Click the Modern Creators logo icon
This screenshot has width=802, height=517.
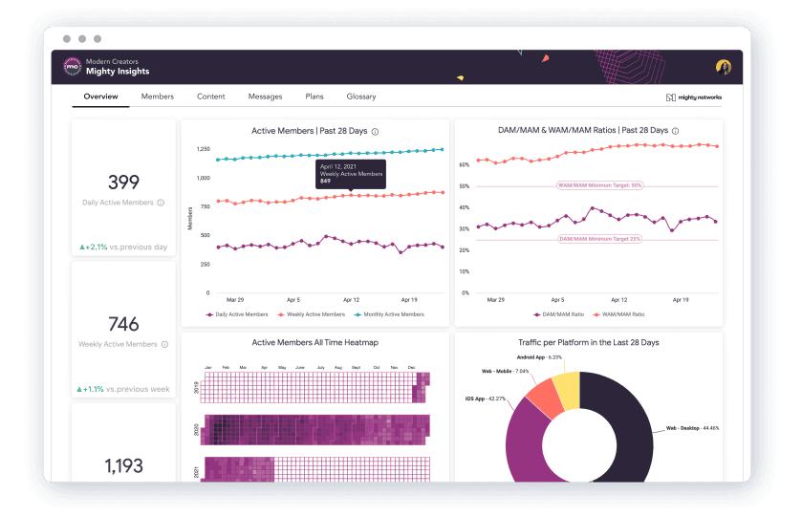tap(72, 67)
